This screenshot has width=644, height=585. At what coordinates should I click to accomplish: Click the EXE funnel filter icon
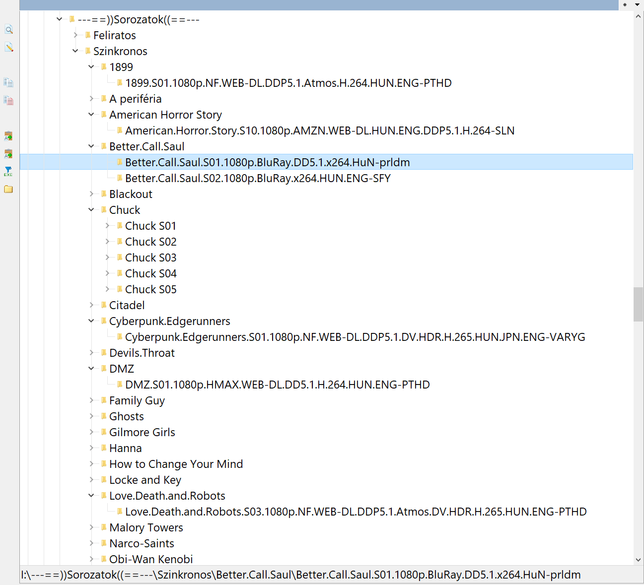tap(8, 172)
